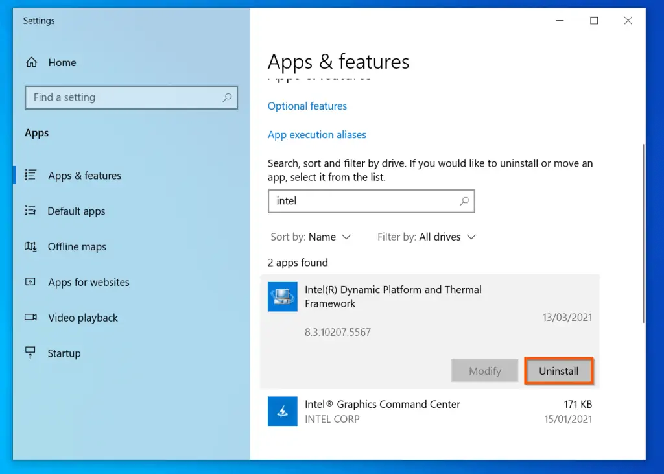Click the Video playback camera icon
Image resolution: width=664 pixels, height=474 pixels.
coord(30,318)
